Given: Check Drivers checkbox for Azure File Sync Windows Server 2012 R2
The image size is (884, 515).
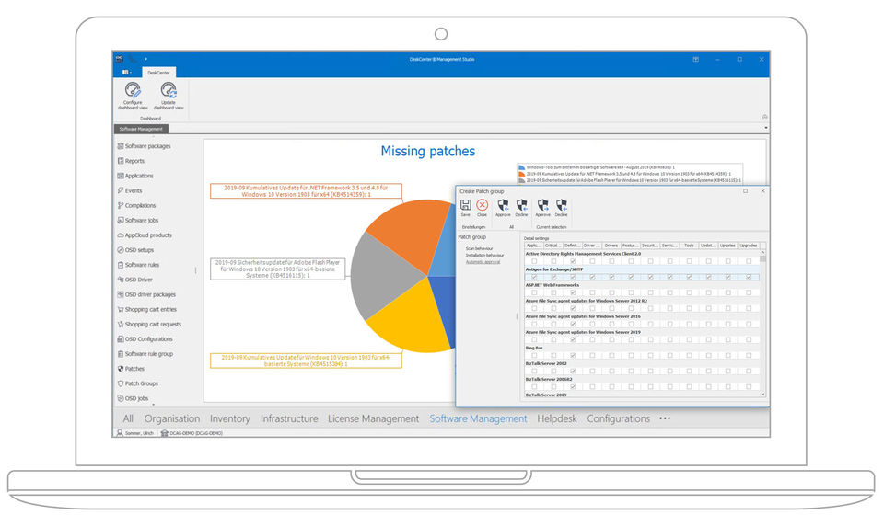Looking at the screenshot, I should (x=611, y=308).
